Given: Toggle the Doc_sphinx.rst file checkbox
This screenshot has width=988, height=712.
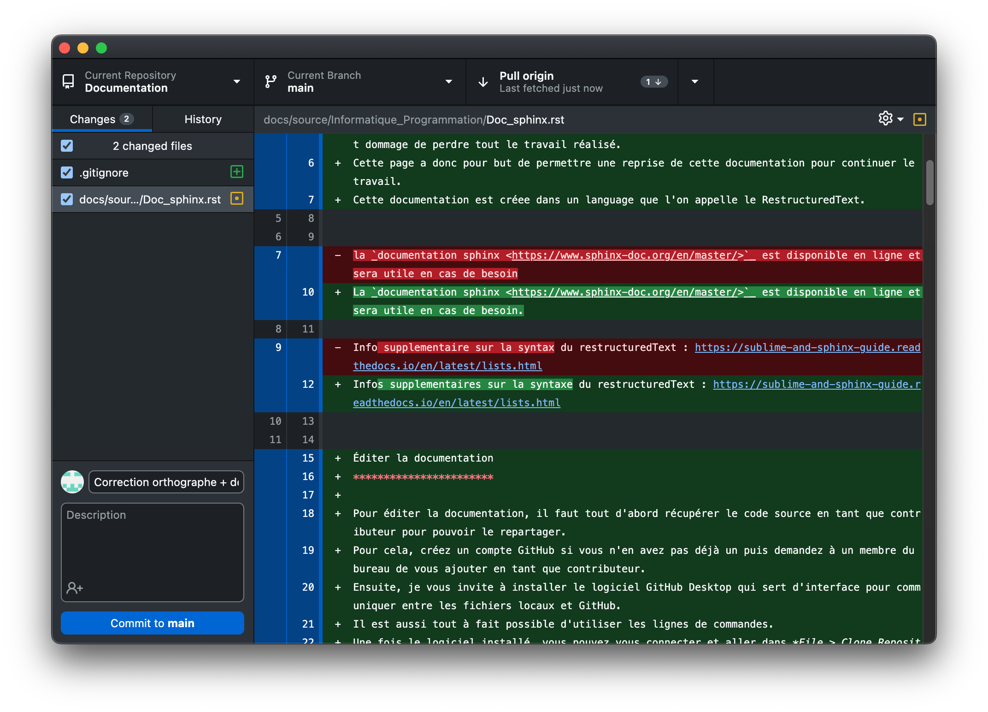Looking at the screenshot, I should (67, 199).
